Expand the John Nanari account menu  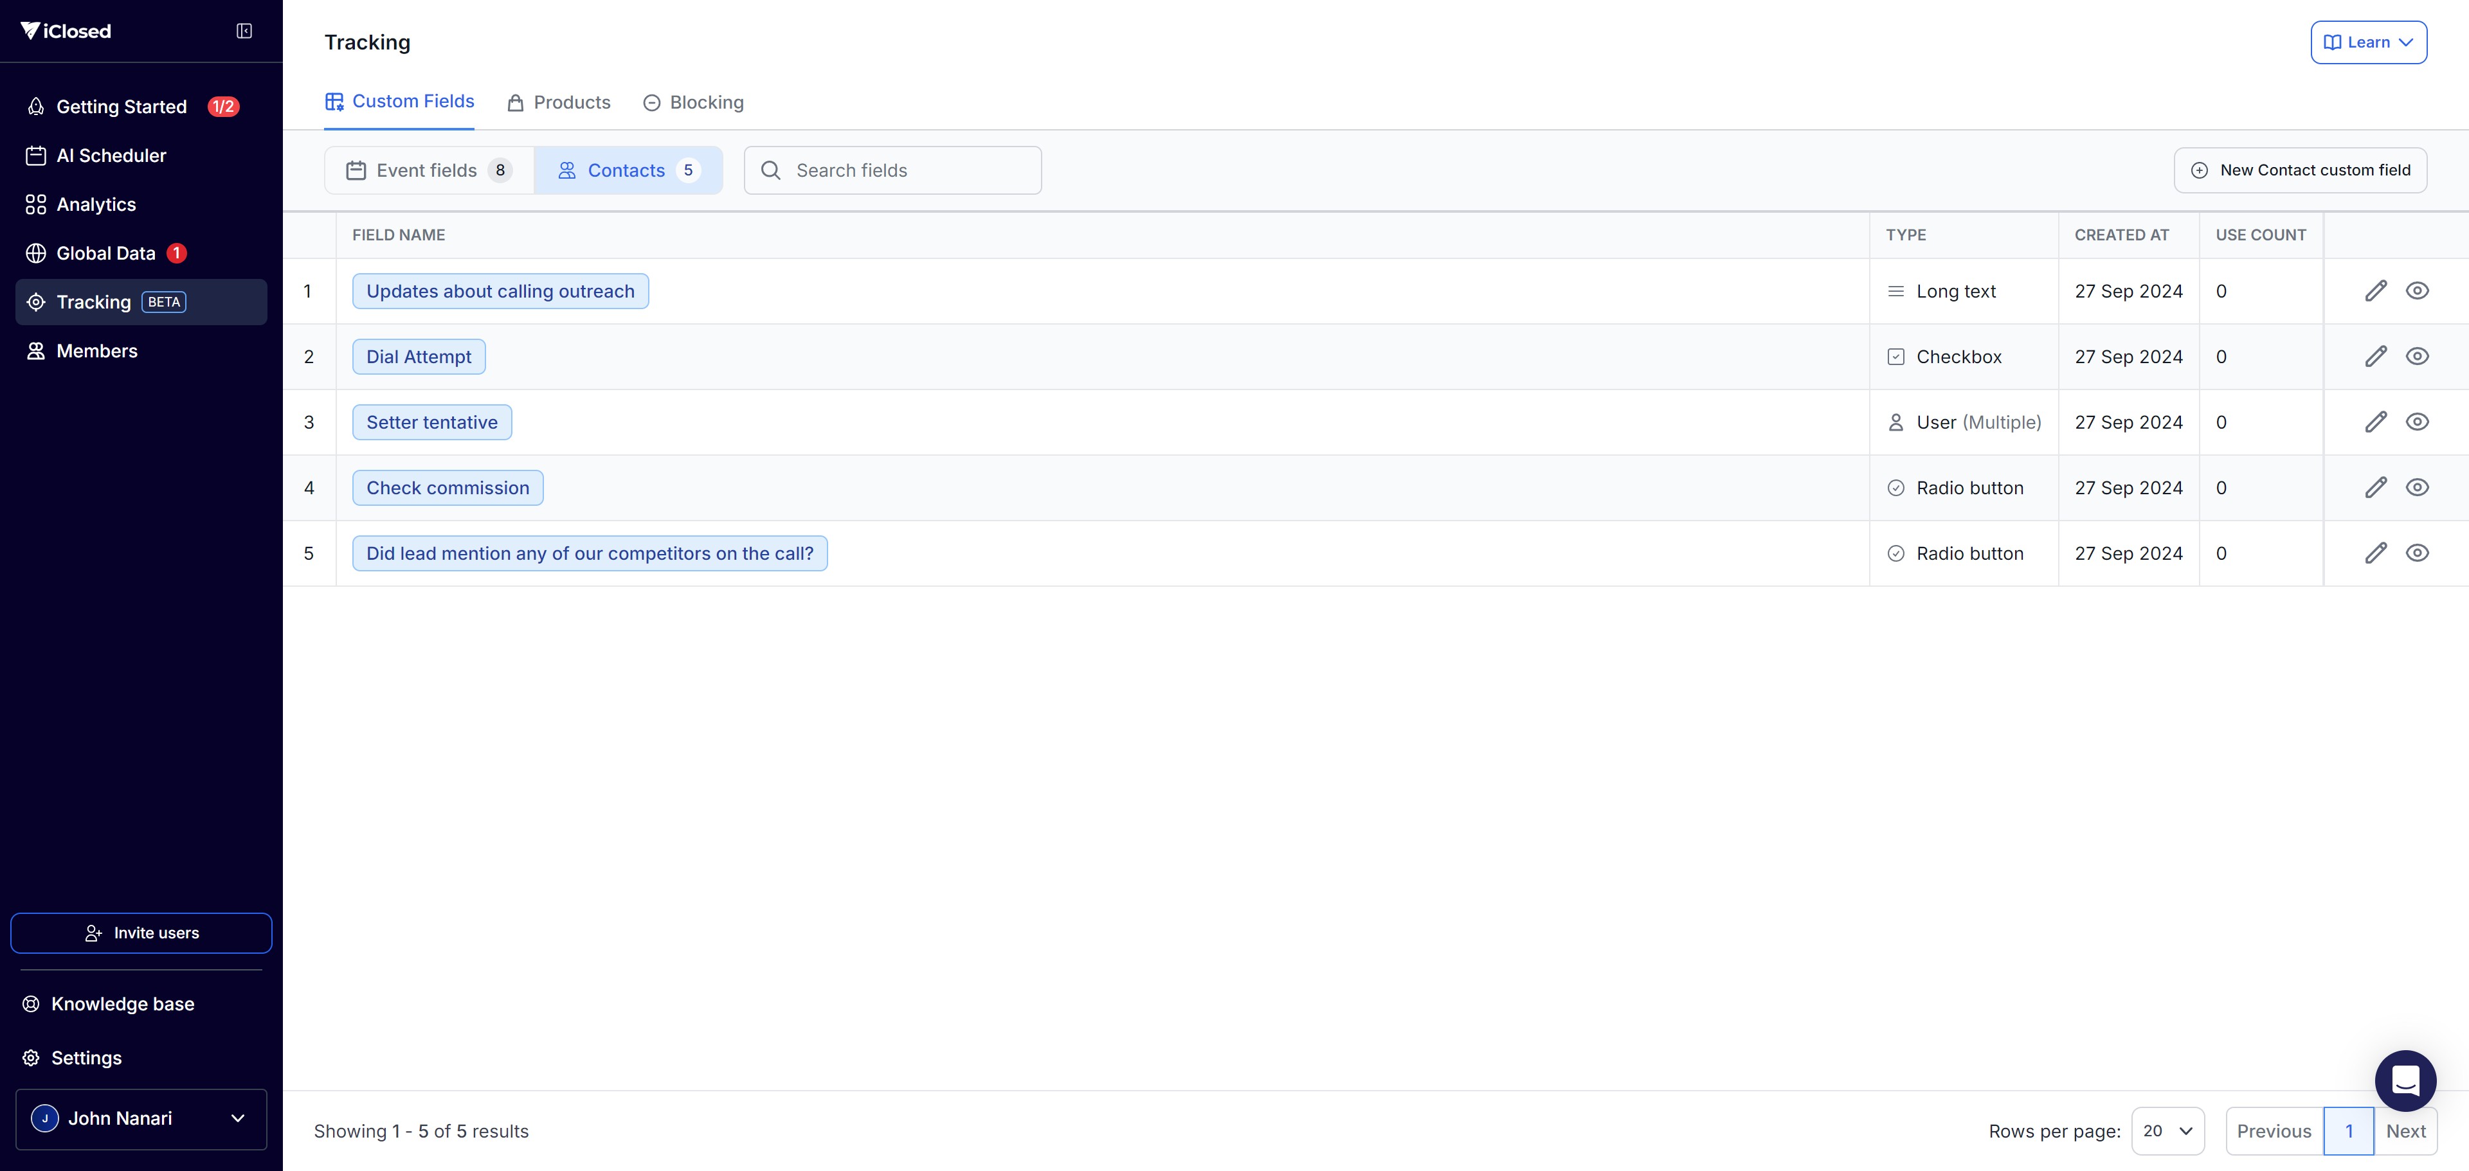141,1118
